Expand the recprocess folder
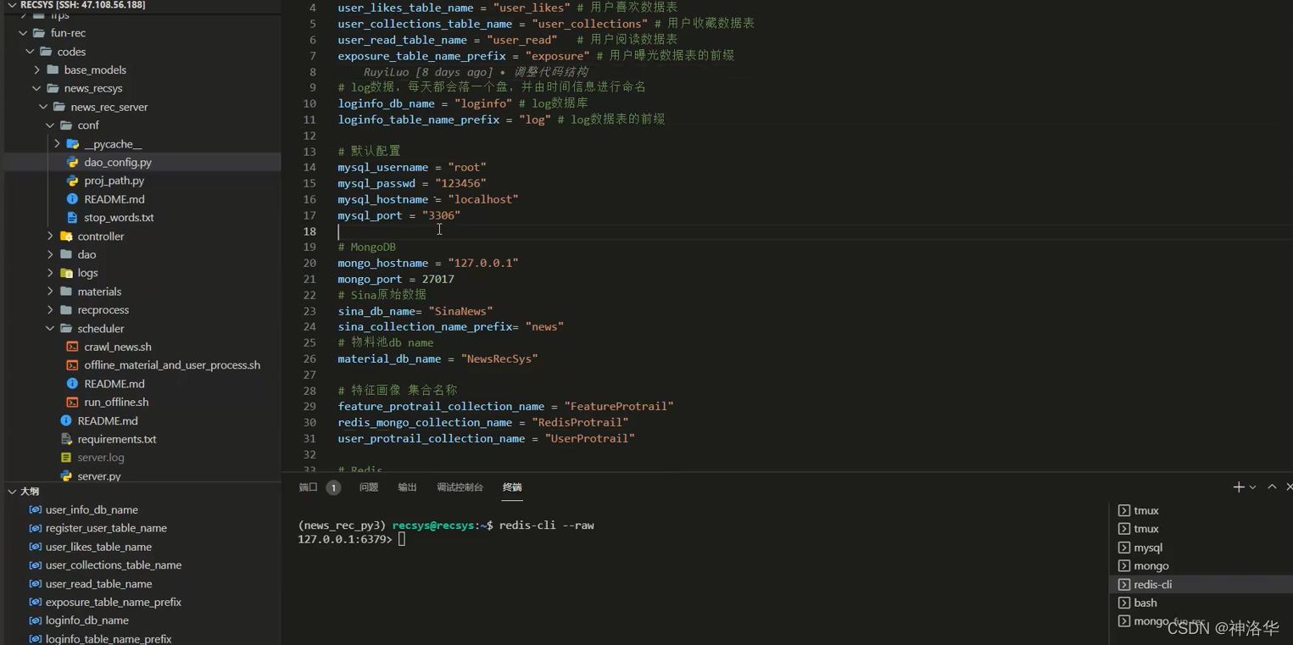The height and width of the screenshot is (645, 1293). coord(50,310)
